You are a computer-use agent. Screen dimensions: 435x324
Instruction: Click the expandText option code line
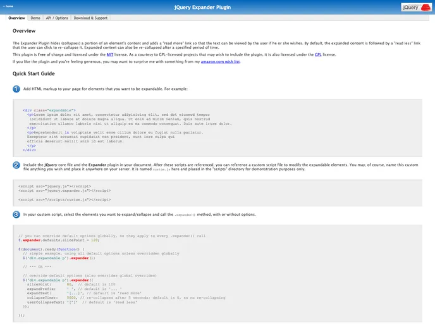[84, 294]
